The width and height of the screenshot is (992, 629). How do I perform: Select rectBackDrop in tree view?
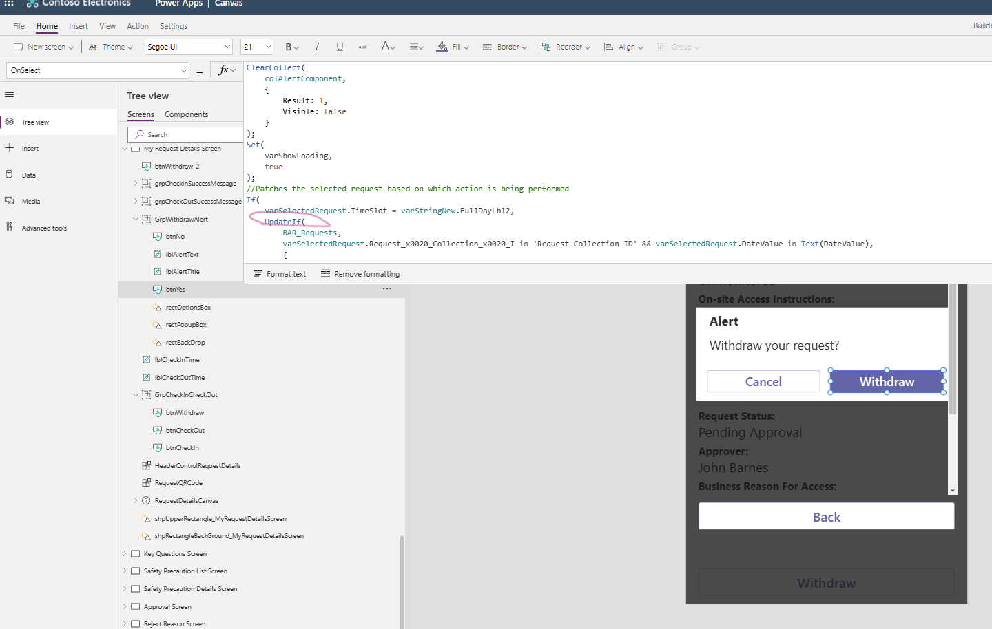click(185, 342)
